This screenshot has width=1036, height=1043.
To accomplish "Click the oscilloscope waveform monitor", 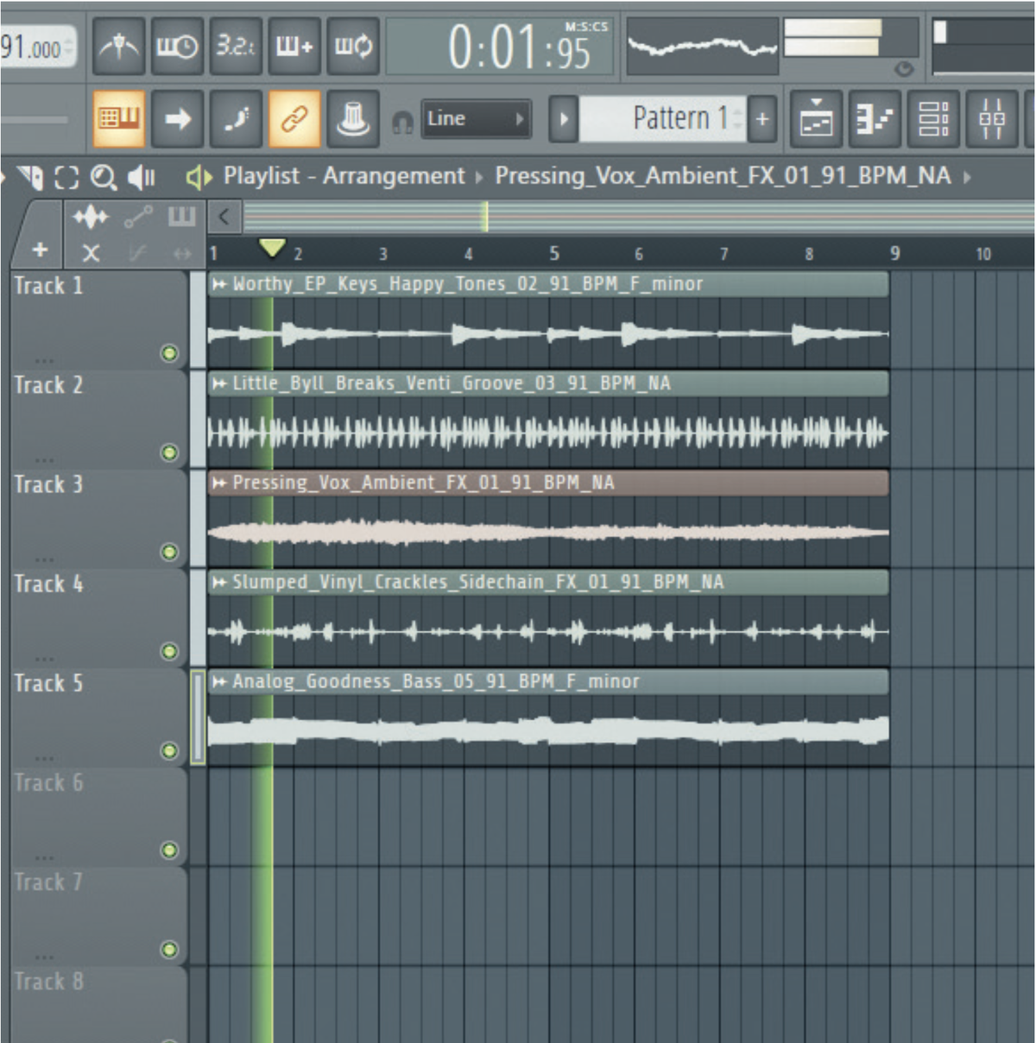I will point(702,45).
